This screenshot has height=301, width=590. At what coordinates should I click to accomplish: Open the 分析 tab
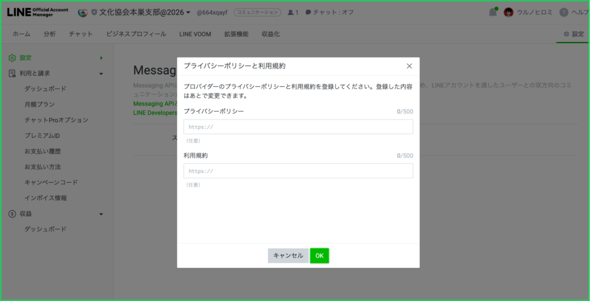click(50, 34)
